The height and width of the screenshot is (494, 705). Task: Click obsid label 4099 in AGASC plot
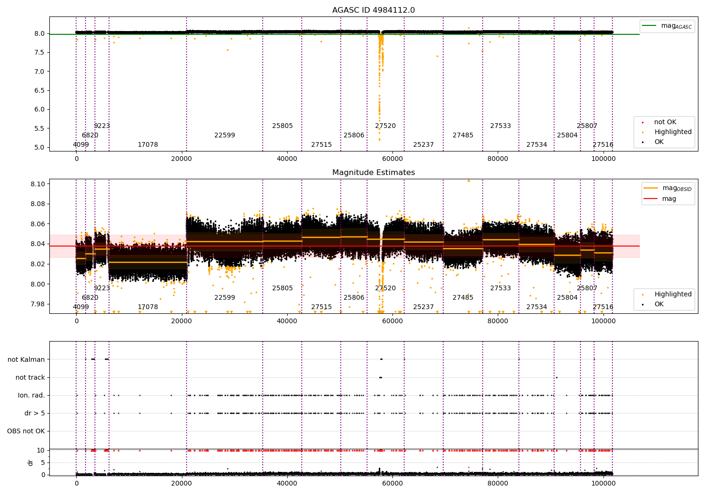point(81,145)
